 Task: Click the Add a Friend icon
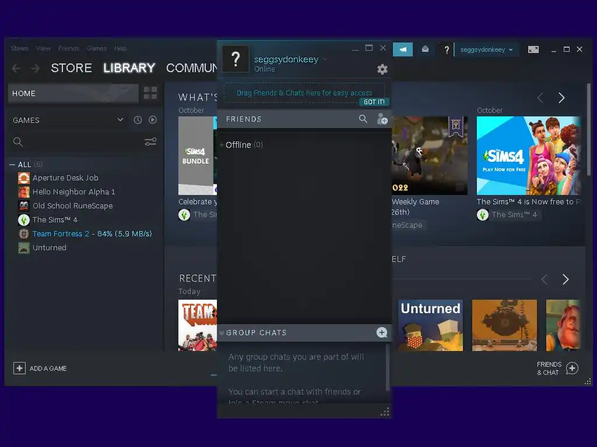(382, 119)
